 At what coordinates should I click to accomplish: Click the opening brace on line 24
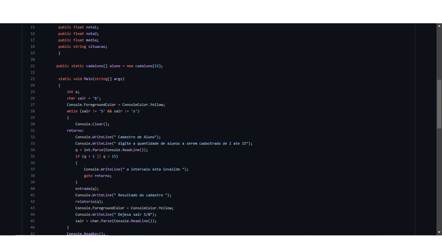pos(60,85)
